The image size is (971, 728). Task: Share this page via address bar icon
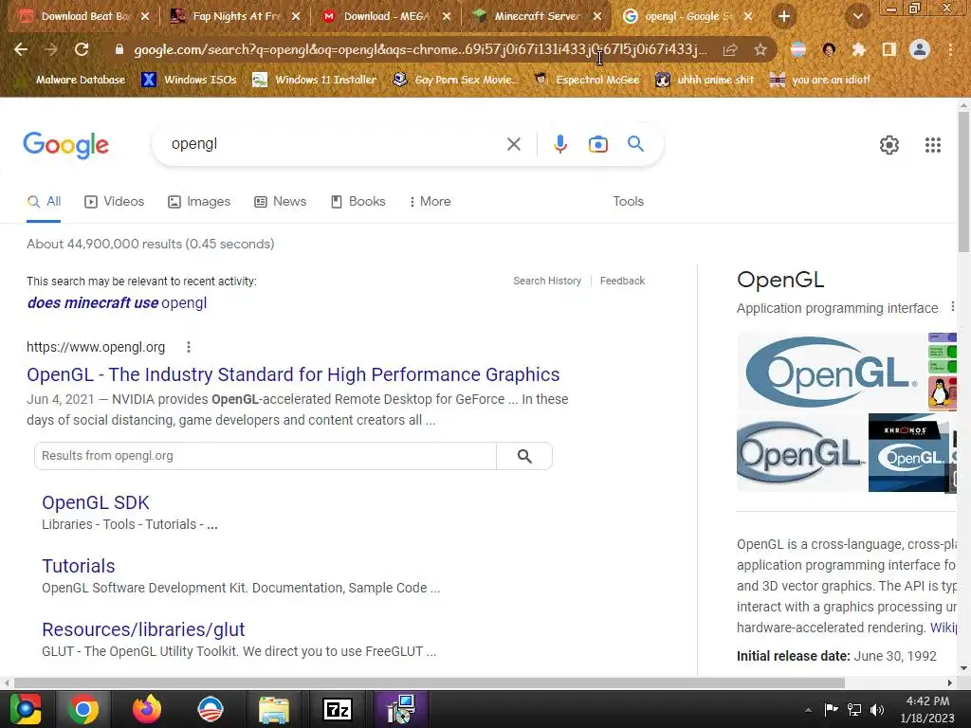(730, 49)
